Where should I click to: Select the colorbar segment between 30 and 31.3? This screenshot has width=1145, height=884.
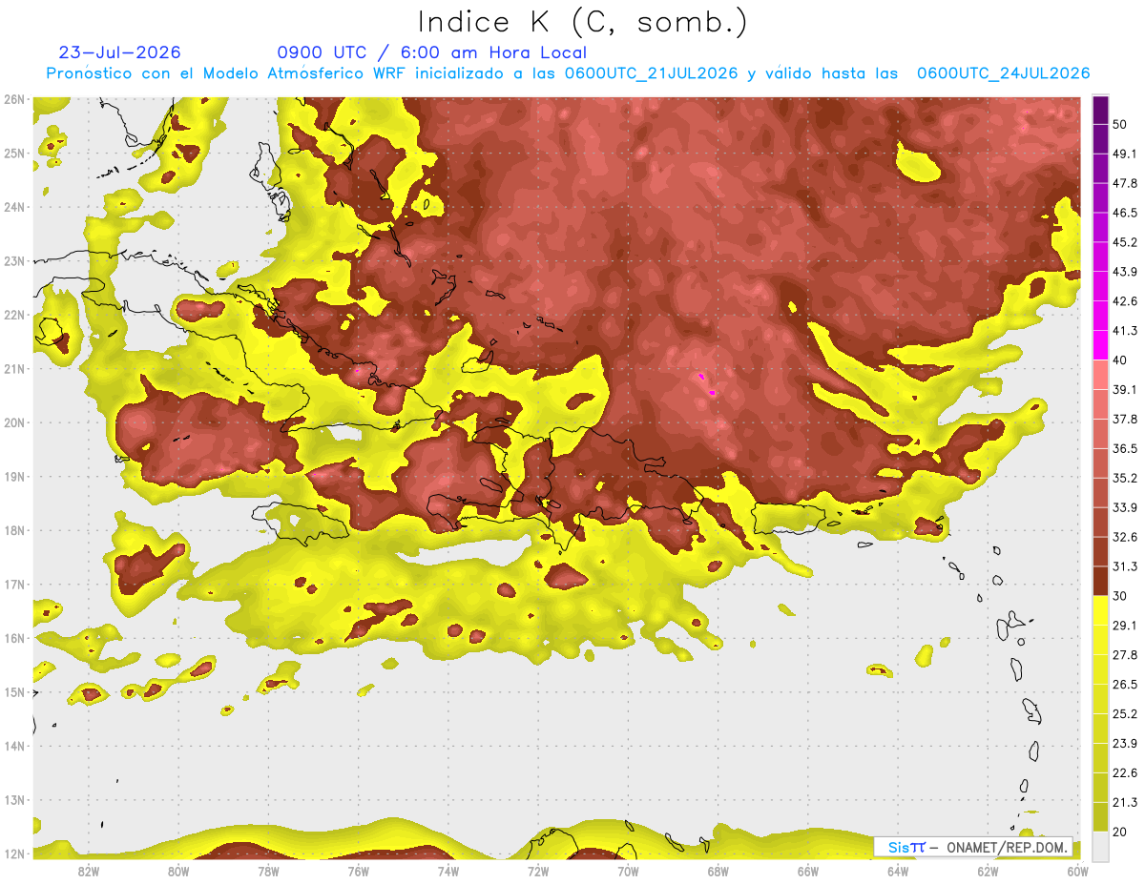coord(1100,581)
